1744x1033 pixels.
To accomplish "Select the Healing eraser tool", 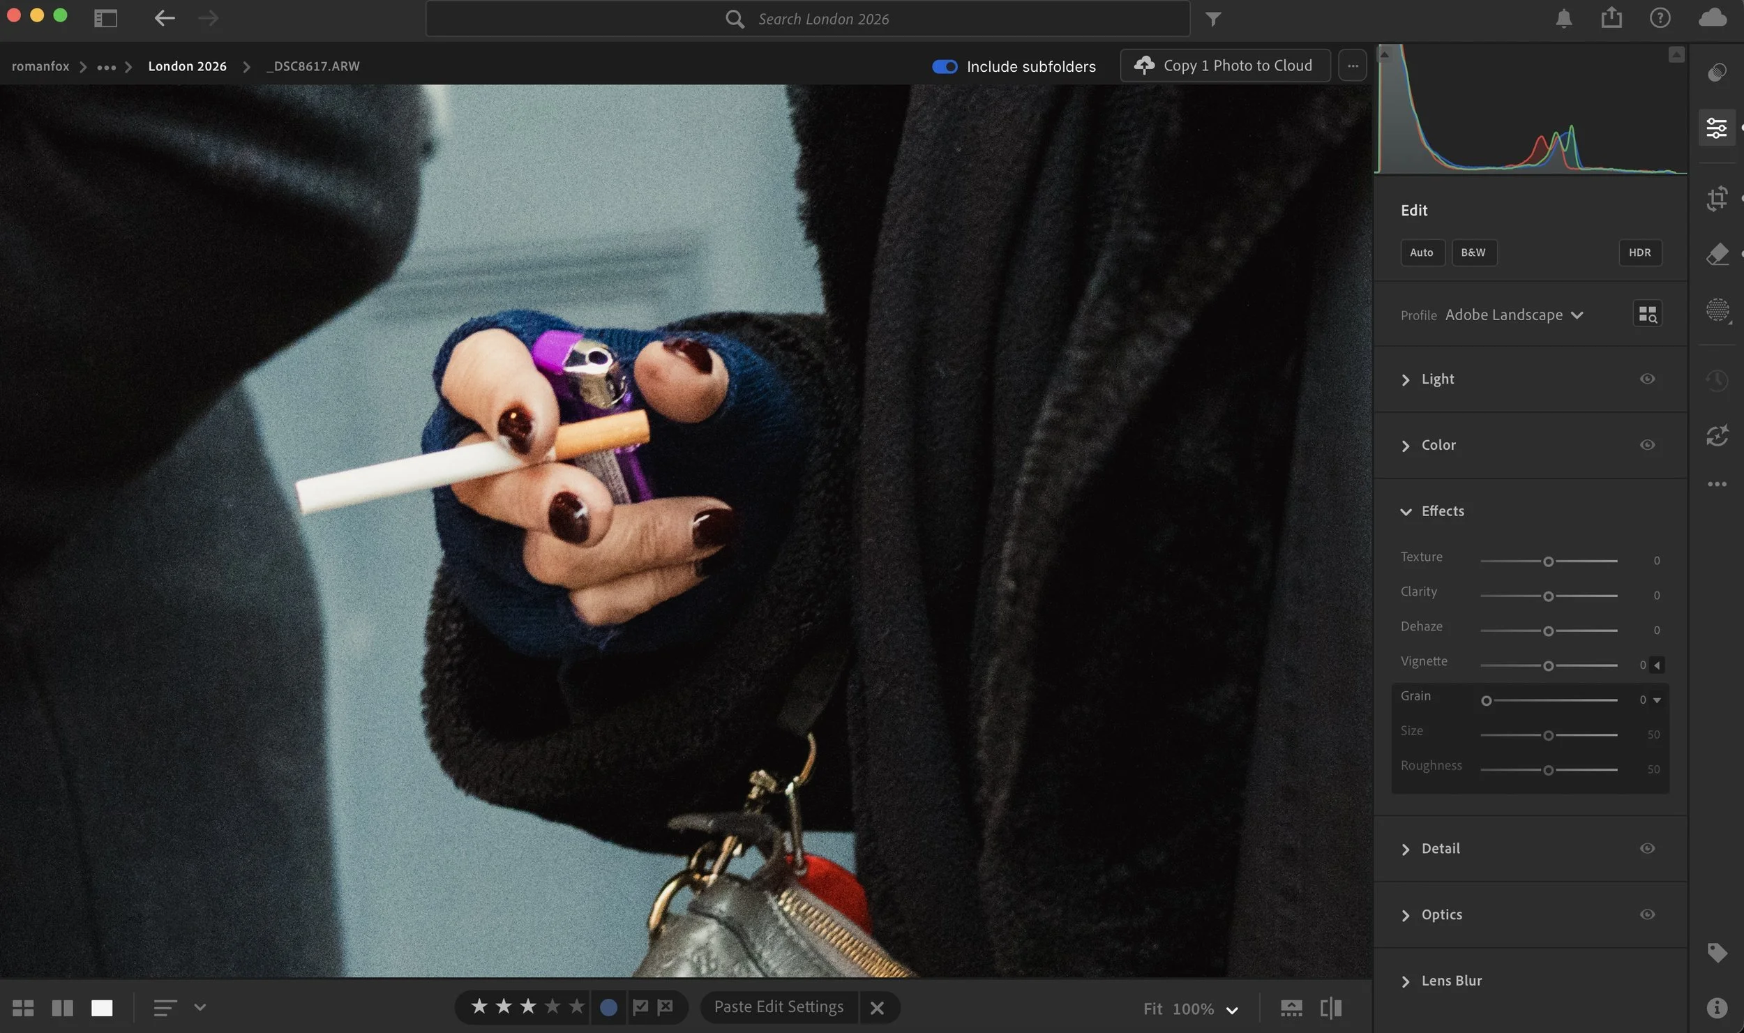I will point(1717,255).
